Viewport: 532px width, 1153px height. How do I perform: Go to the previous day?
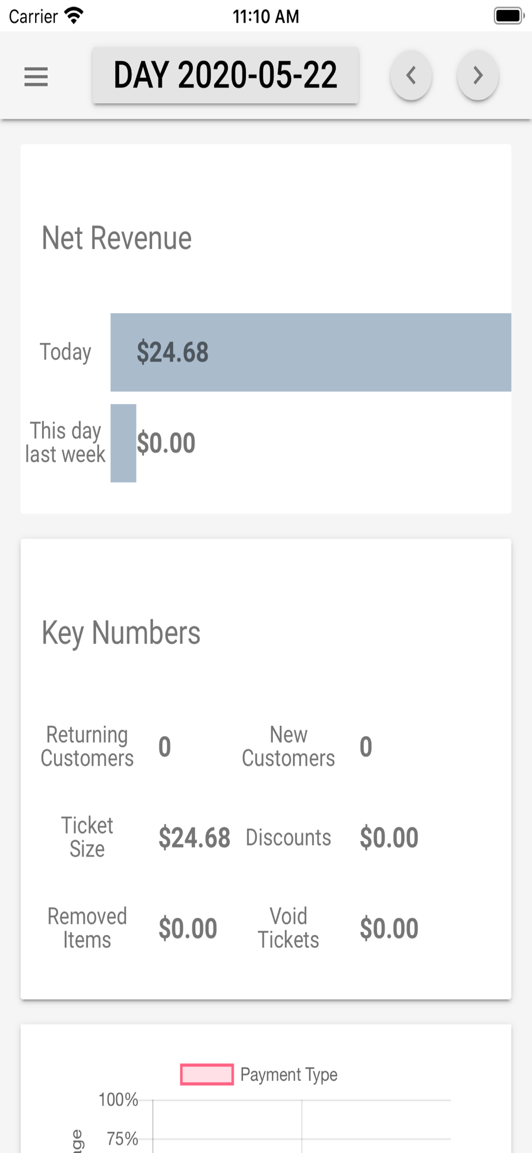[411, 76]
